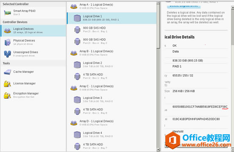Click the device list scrollbar thumb
Image resolution: width=234 pixels, height=152 pixels.
point(158,26)
